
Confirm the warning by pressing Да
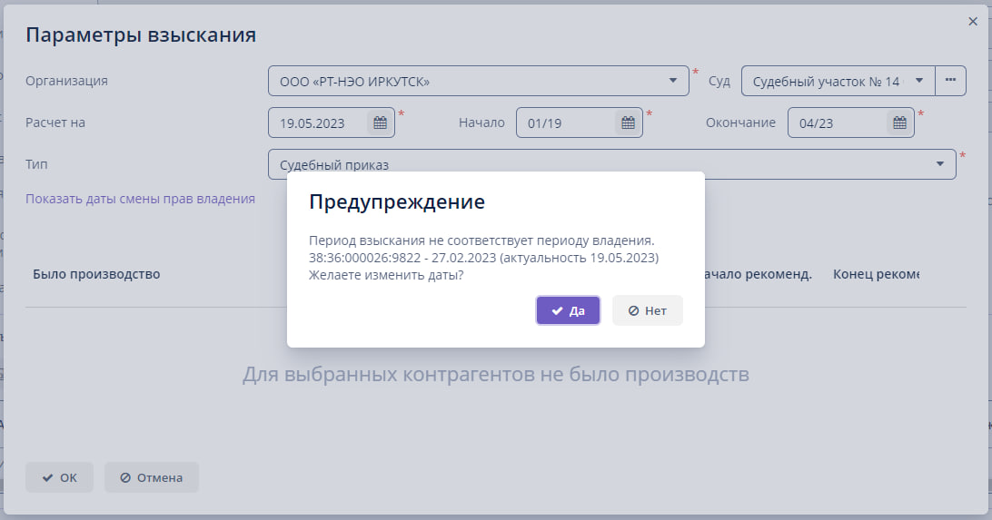pos(568,310)
